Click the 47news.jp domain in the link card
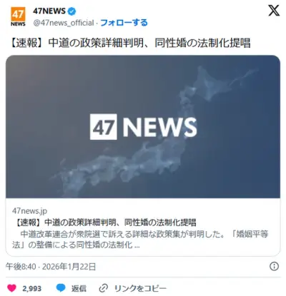Viewport: 286px width, 296px height. point(29,211)
